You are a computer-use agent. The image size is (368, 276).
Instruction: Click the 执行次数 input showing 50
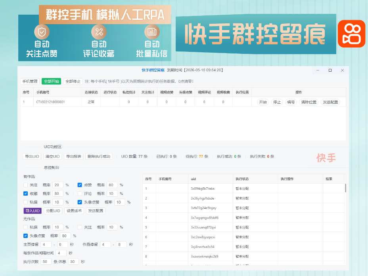click(46, 262)
